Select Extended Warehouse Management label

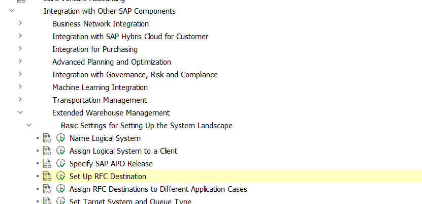click(111, 112)
